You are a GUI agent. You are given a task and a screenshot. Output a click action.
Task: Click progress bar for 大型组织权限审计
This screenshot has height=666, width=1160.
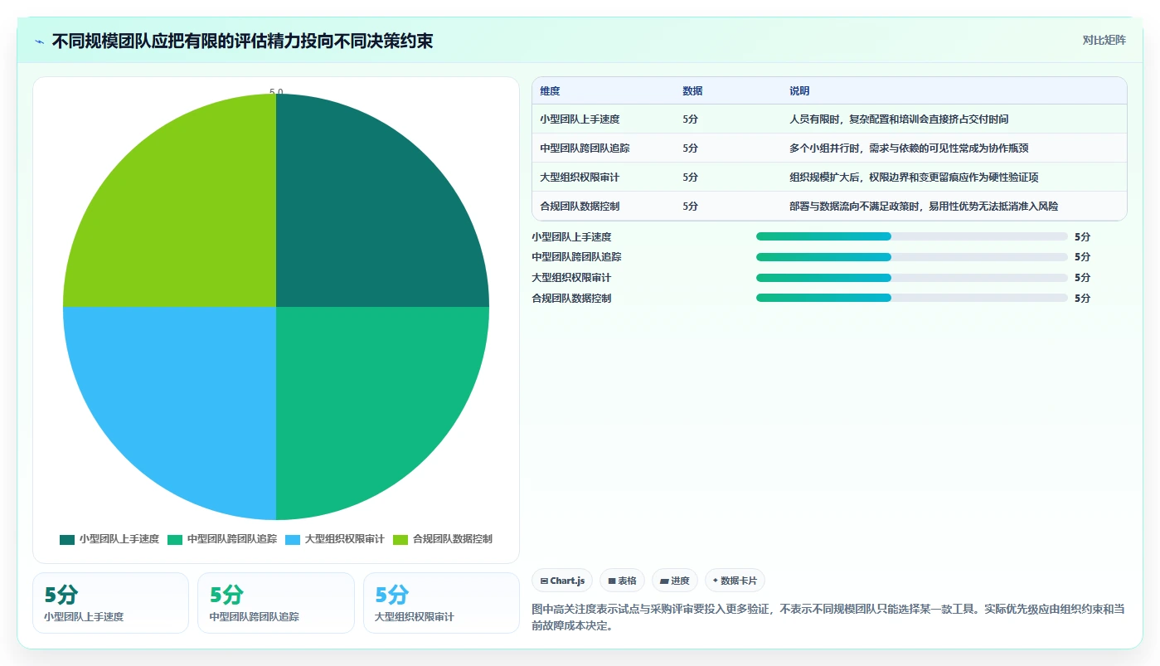[912, 278]
